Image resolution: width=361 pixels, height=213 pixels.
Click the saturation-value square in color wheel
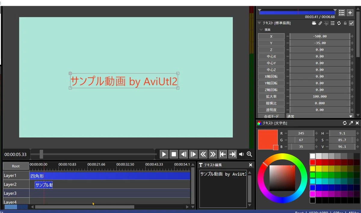click(282, 178)
